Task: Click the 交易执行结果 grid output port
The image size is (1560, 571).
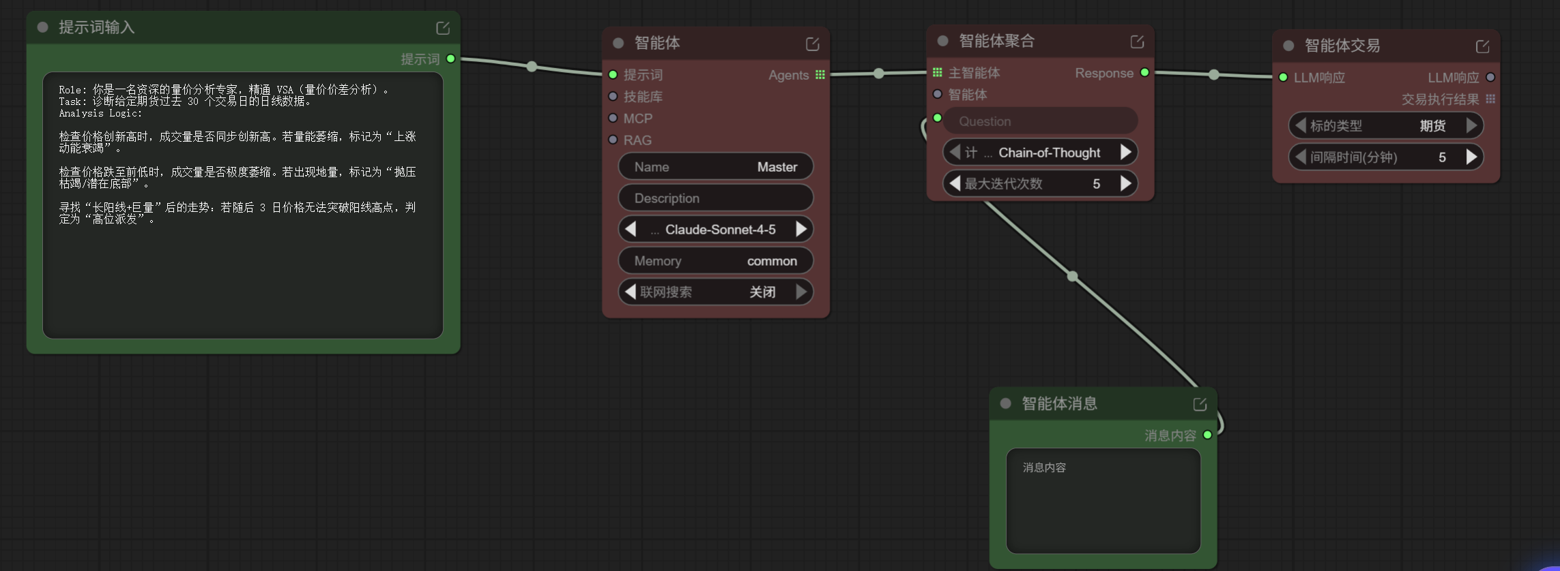Action: 1490,99
